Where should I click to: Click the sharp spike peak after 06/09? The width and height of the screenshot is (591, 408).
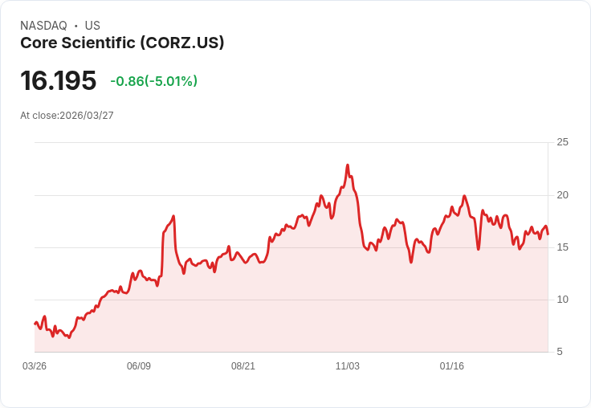(173, 216)
